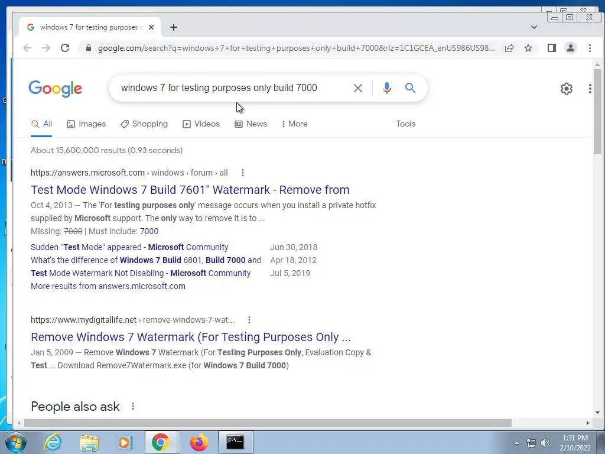Launch Internet Explorer from taskbar
605x454 pixels.
(53, 442)
